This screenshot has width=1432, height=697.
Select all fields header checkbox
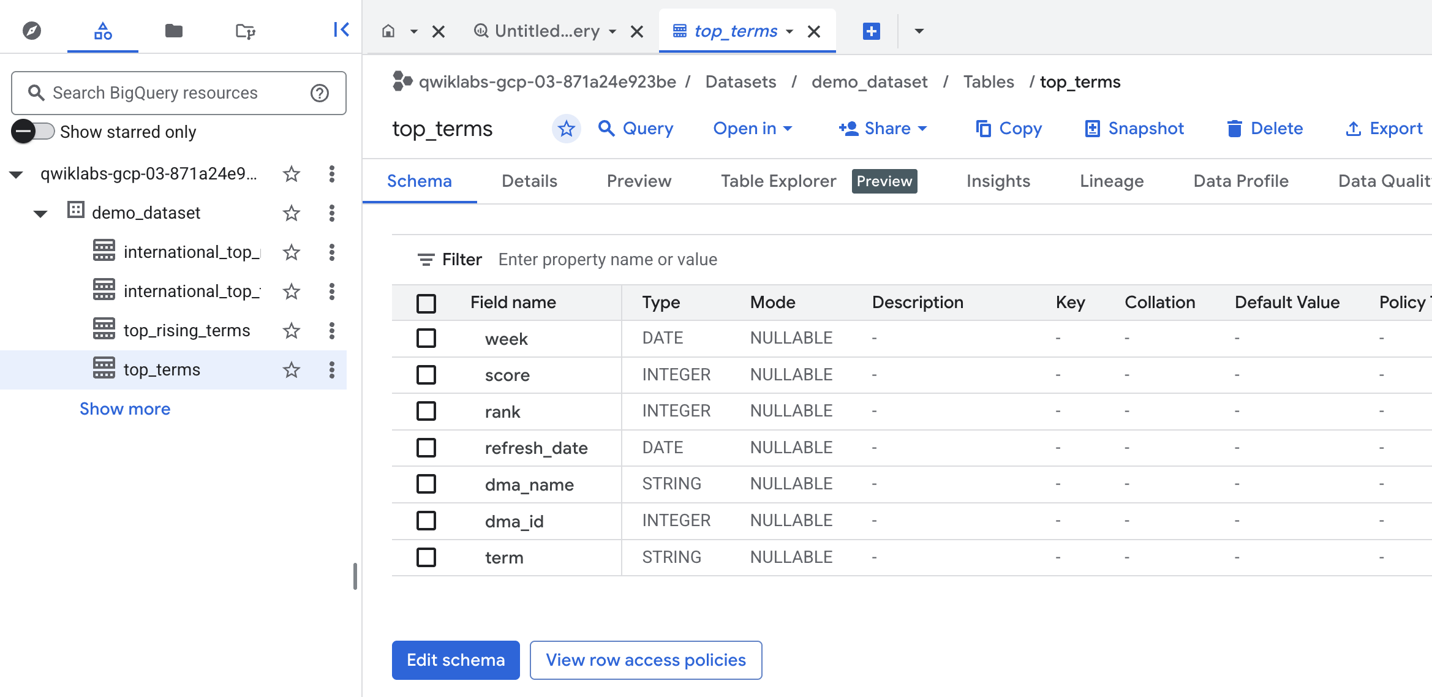coord(426,303)
